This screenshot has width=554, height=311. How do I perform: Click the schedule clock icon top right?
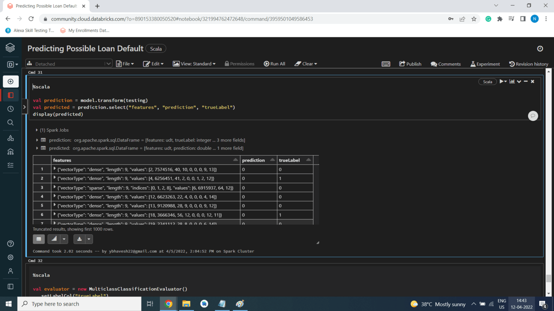tap(540, 49)
